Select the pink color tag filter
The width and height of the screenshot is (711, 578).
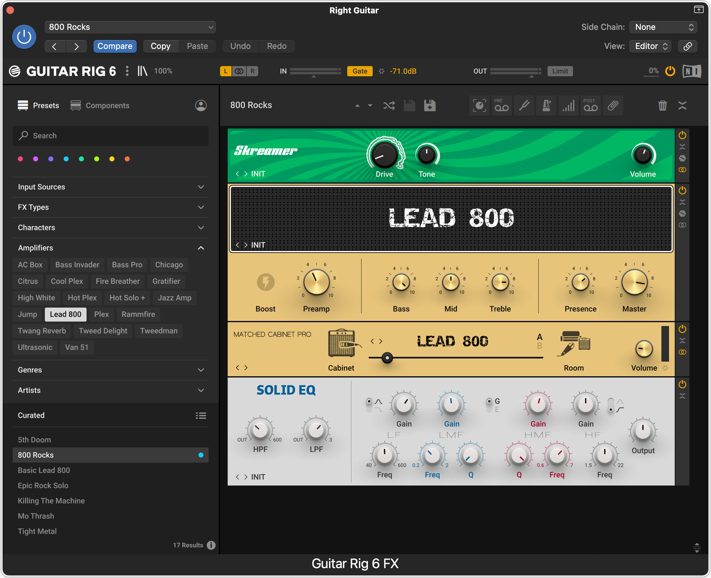[x=20, y=159]
